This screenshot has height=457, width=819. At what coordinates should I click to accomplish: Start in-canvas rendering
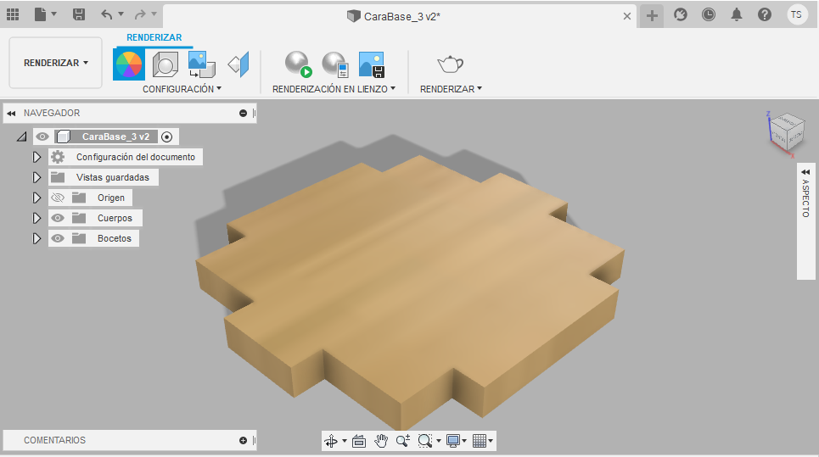point(298,64)
